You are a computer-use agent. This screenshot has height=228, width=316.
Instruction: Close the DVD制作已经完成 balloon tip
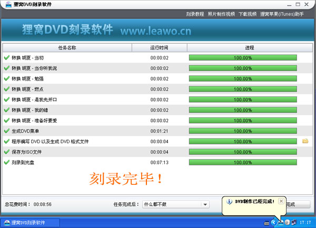pyautogui.click(x=281, y=201)
